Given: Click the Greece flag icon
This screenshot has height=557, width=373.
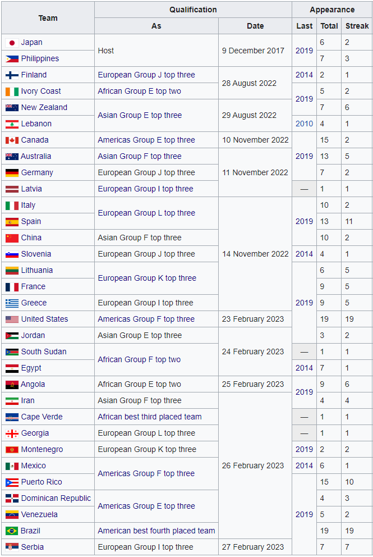Looking at the screenshot, I should click(12, 303).
